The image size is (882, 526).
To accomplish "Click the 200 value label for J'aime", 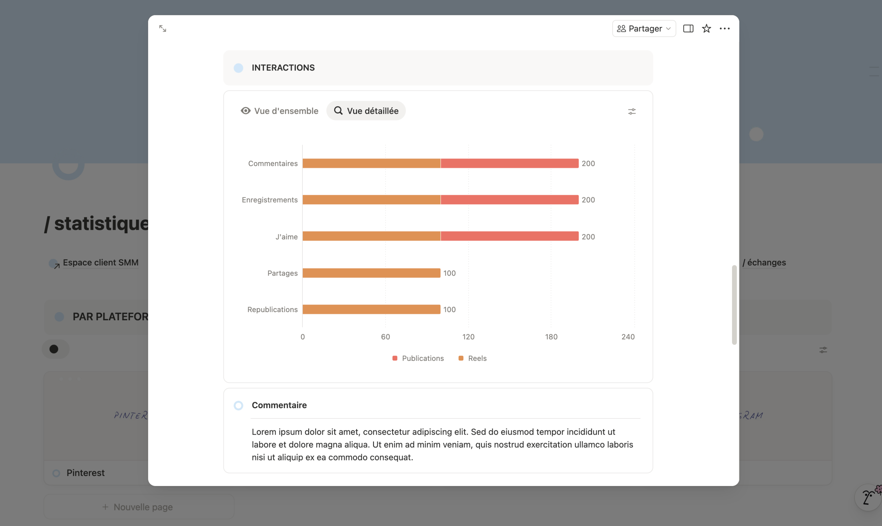I will [588, 237].
